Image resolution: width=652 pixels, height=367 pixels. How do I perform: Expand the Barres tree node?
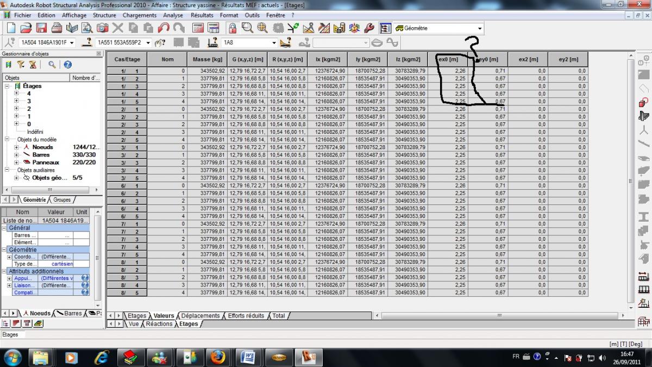[16, 154]
